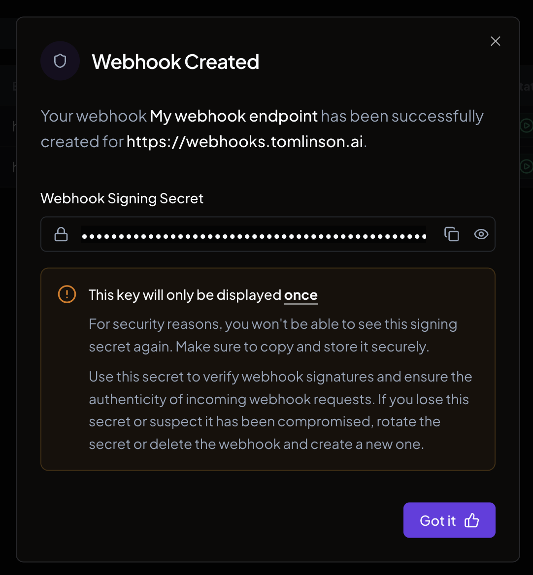Click inside the security warning message box

[268, 368]
